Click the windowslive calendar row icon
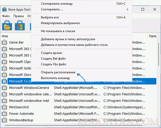 (4, 94)
